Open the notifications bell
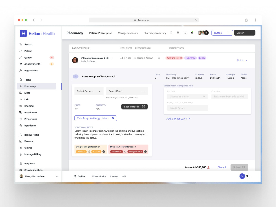The image size is (276, 207). 192,33
